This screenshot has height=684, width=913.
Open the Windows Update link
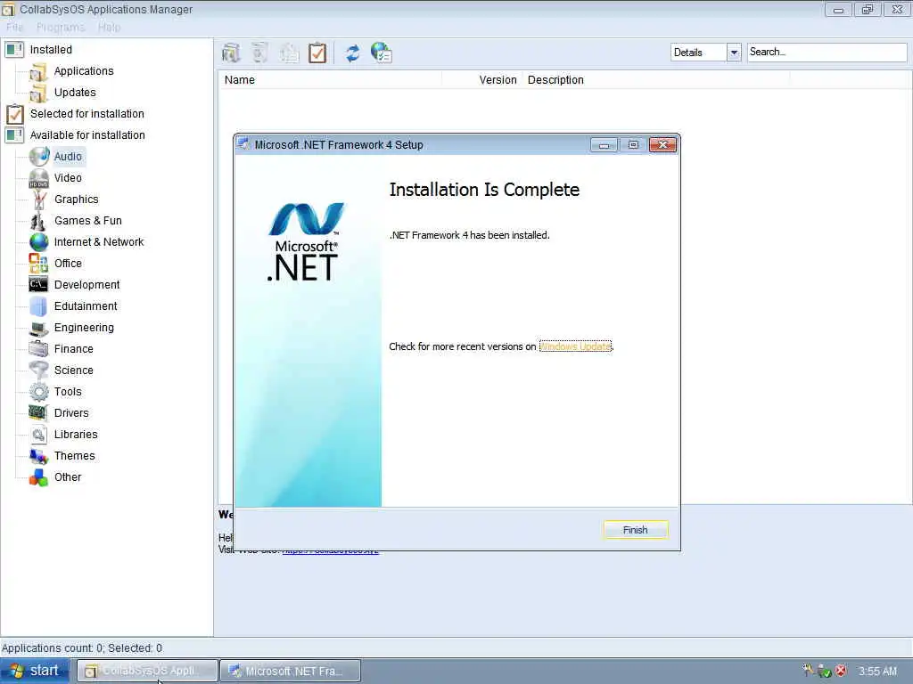(x=575, y=346)
